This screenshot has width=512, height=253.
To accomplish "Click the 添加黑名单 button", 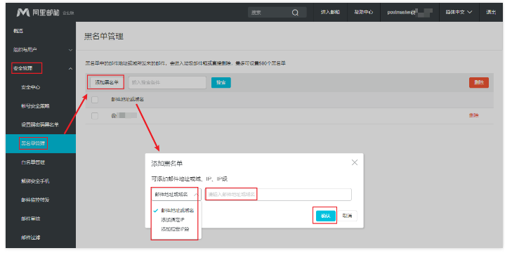I will click(x=107, y=83).
